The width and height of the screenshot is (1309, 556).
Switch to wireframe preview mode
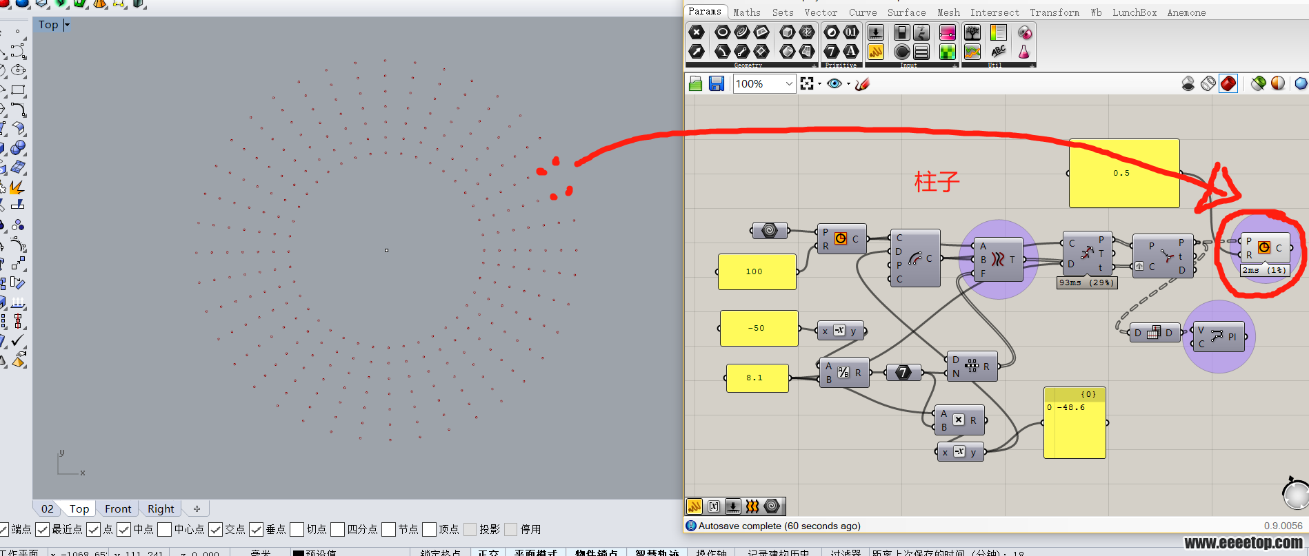pos(1208,83)
